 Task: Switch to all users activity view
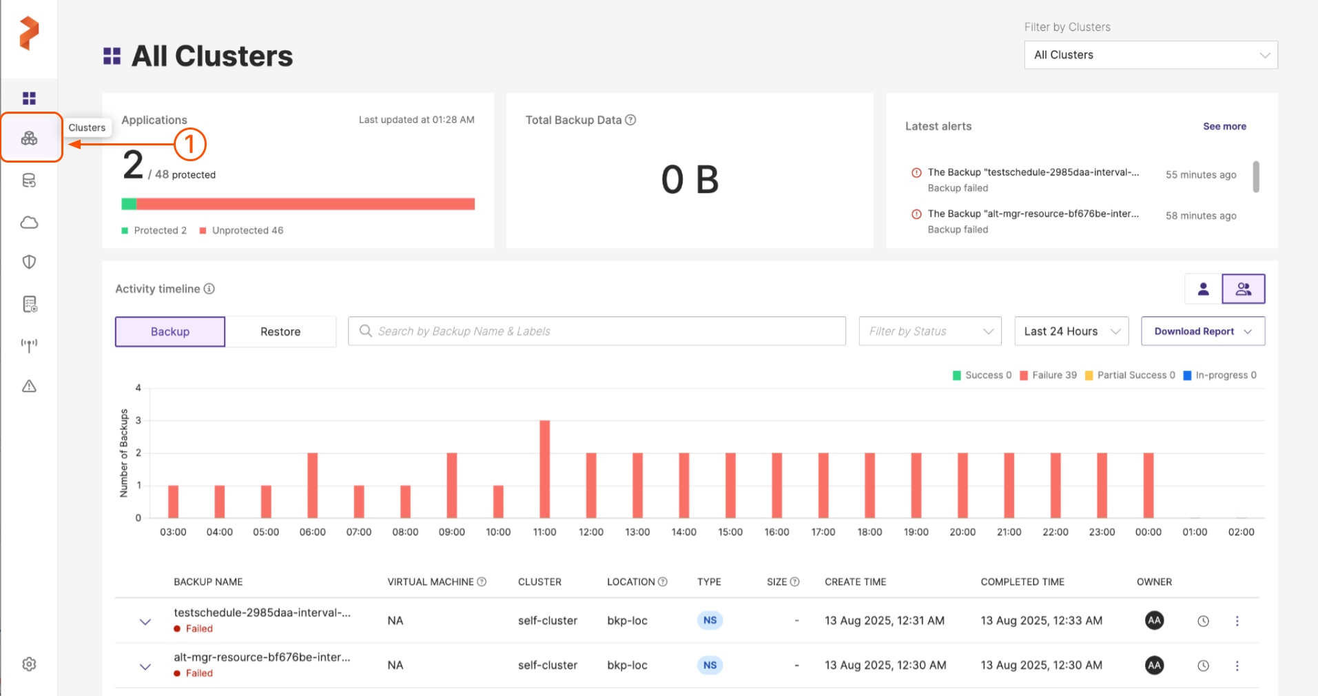point(1243,289)
